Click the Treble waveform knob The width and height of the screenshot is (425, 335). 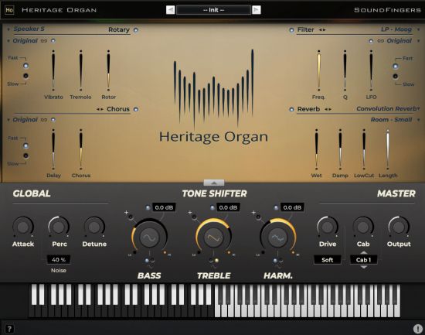213,238
